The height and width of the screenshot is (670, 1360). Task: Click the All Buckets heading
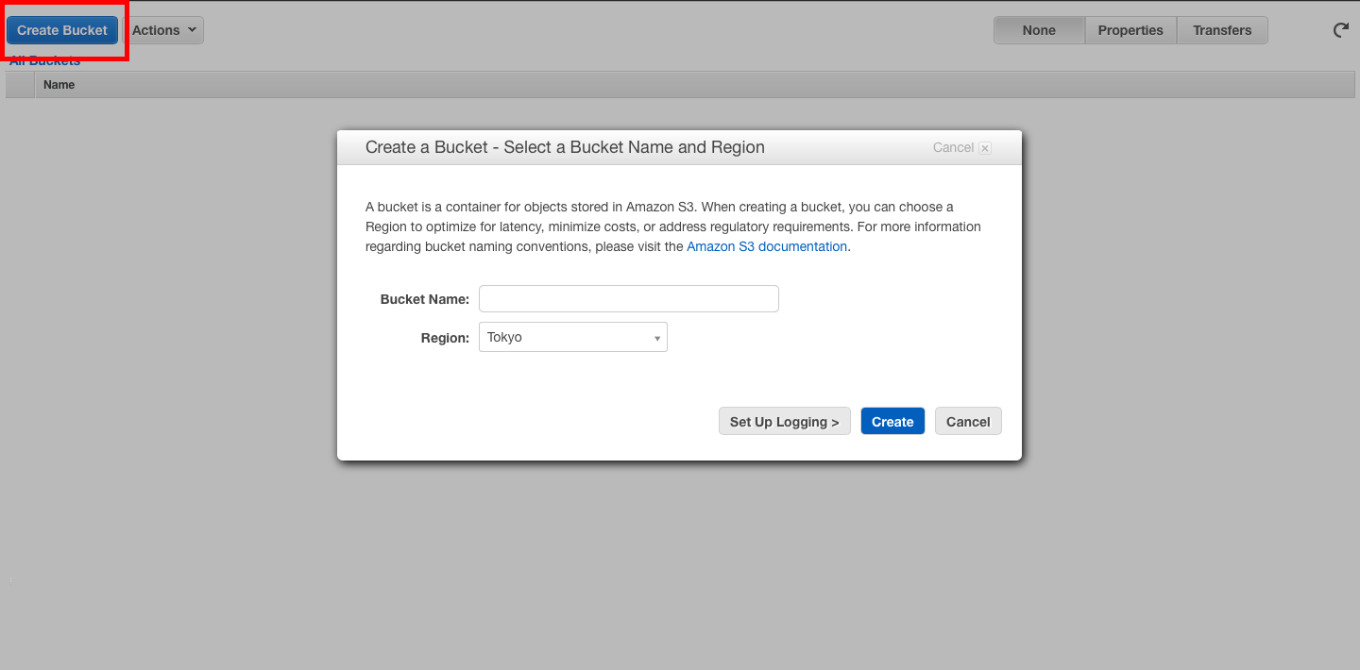[x=45, y=62]
